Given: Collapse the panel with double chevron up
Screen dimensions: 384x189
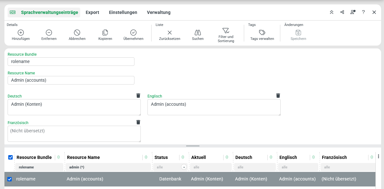Looking at the screenshot, I should point(331,12).
